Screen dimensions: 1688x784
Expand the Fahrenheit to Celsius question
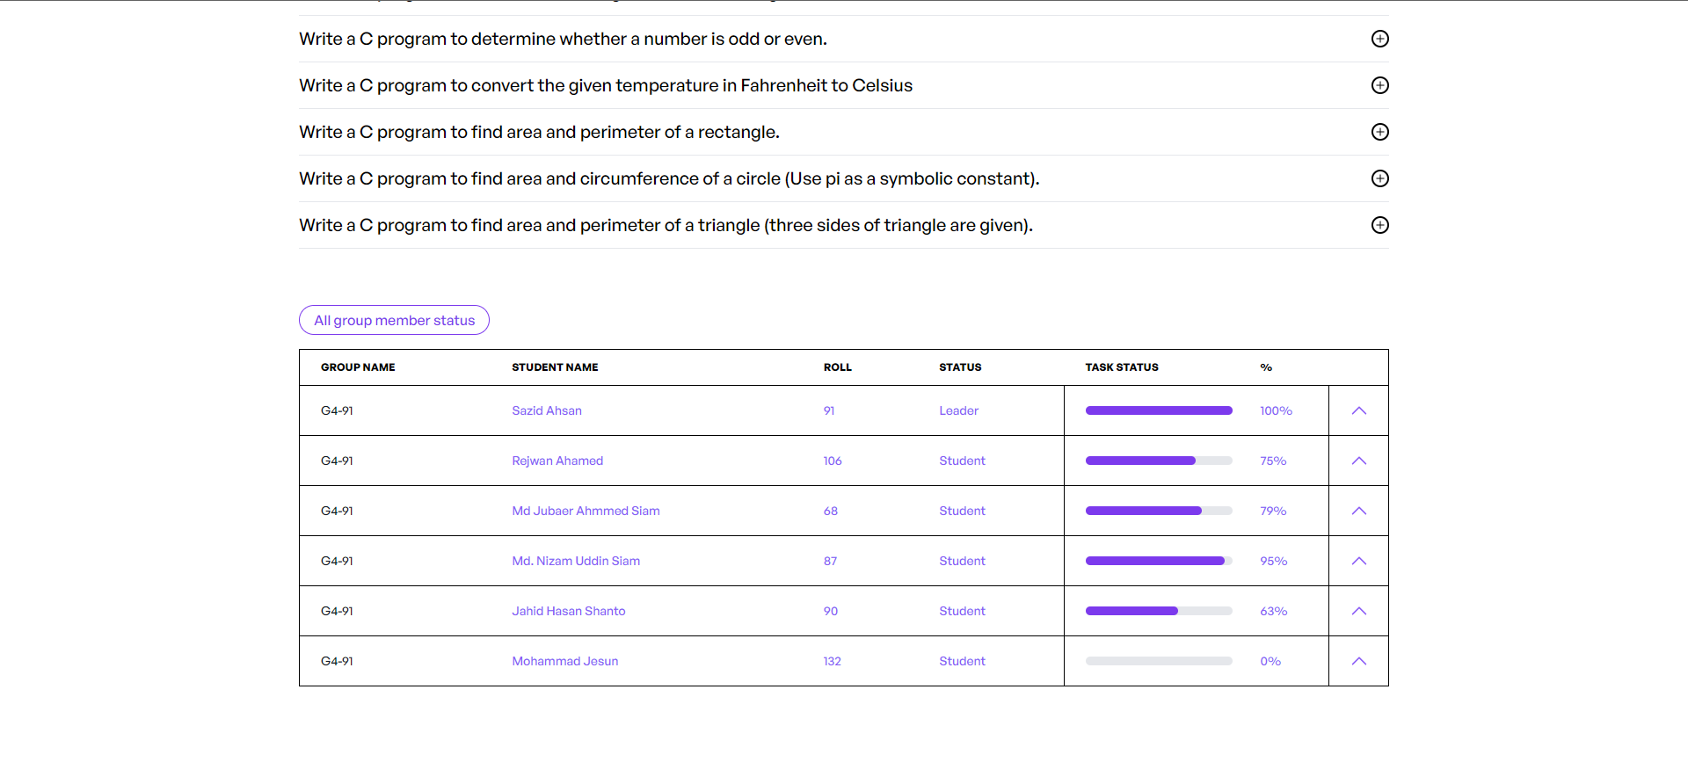tap(1380, 85)
